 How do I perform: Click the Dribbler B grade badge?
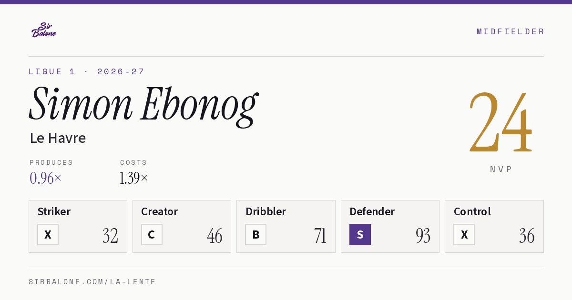(255, 234)
